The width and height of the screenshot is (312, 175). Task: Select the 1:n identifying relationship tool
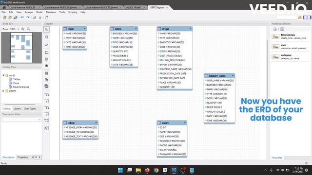click(47, 114)
